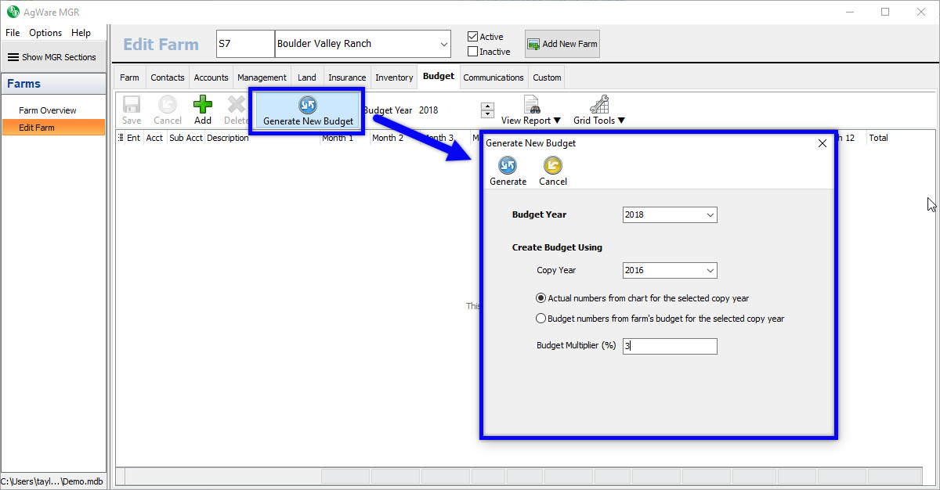The height and width of the screenshot is (490, 940).
Task: Click the green Add plus icon
Action: coord(203,105)
